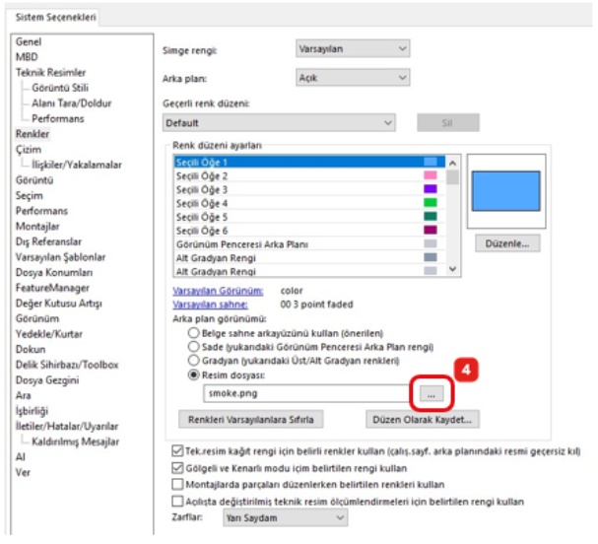The image size is (598, 544).
Task: Choose Görünüm Penceresi Arka Planı list item
Action: pos(305,242)
